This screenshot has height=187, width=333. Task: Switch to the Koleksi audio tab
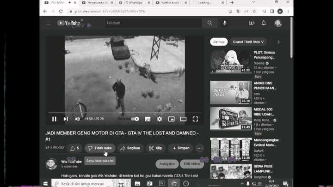(171, 3)
